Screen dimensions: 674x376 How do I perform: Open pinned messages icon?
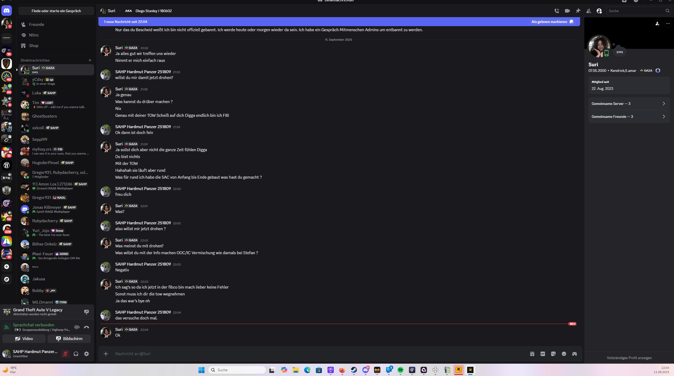(x=578, y=11)
